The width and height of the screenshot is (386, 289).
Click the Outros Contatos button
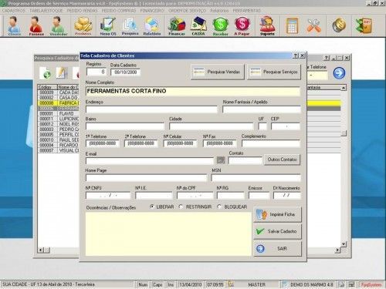(x=282, y=160)
